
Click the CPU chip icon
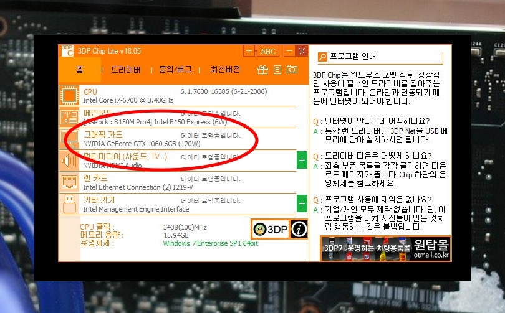tap(69, 95)
